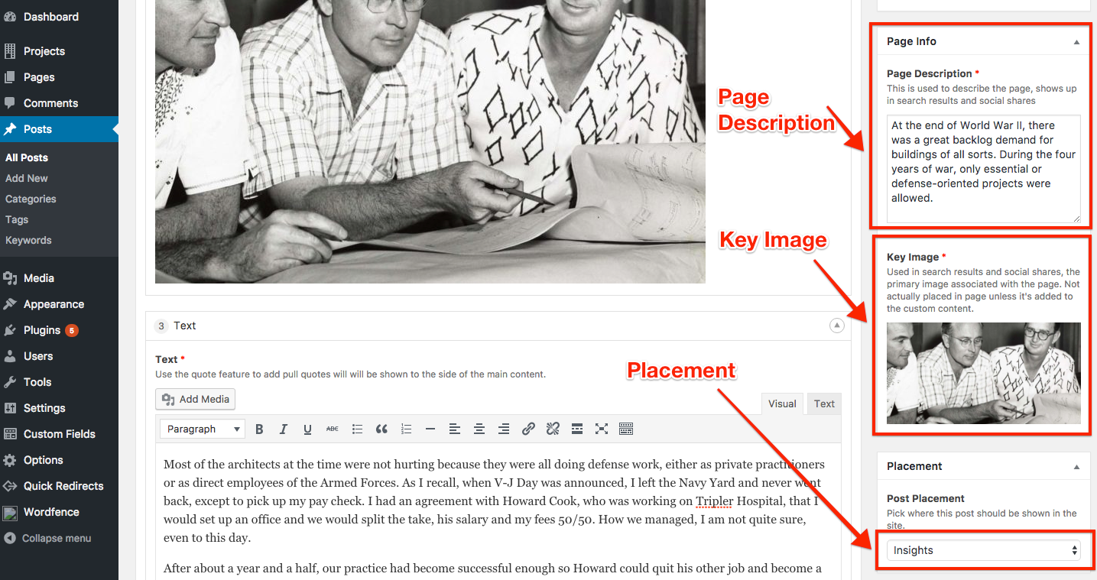Open the Post Placement dropdown showing Insights
Screen dimensions: 1097x580
pyautogui.click(x=983, y=550)
